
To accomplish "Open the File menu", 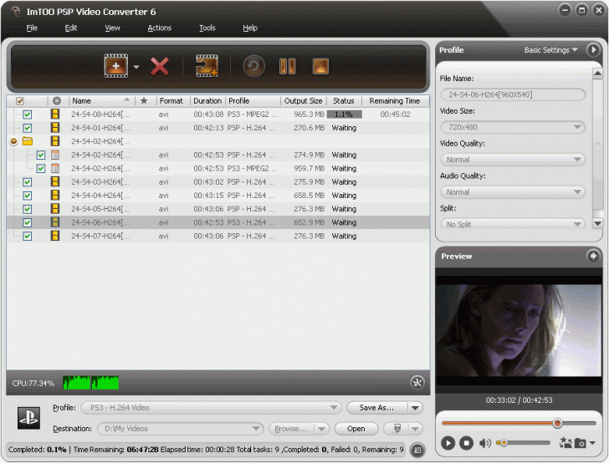I will pos(32,28).
